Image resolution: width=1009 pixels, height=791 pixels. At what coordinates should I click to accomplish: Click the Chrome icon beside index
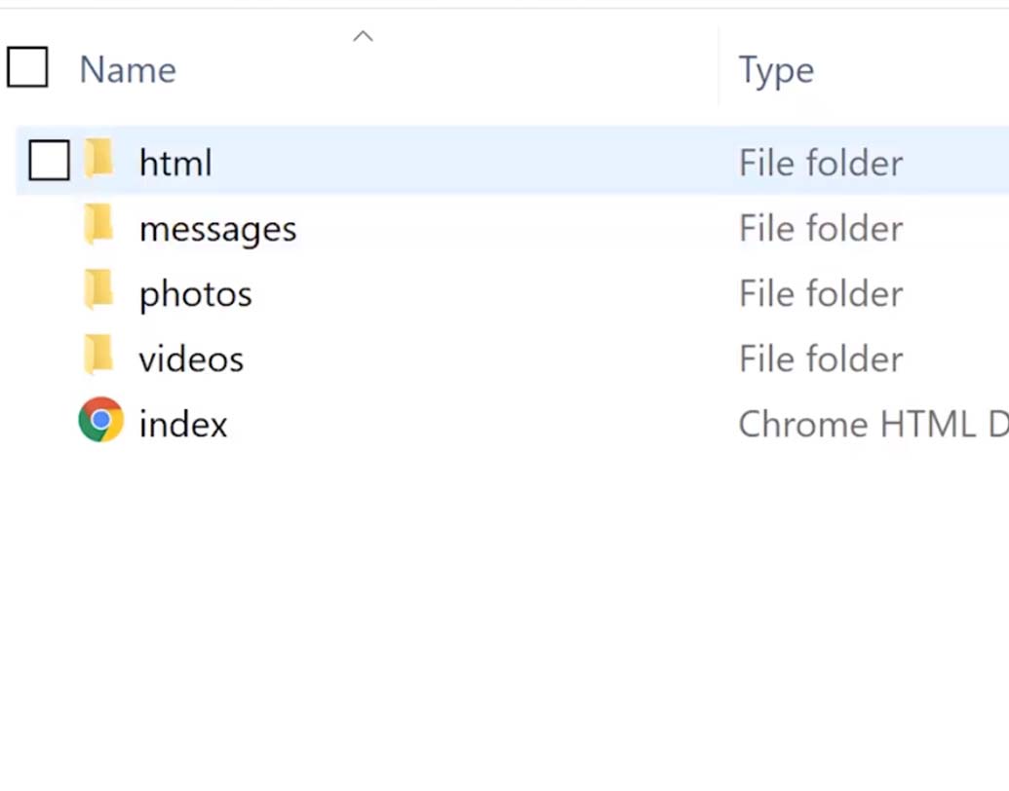pyautogui.click(x=101, y=421)
